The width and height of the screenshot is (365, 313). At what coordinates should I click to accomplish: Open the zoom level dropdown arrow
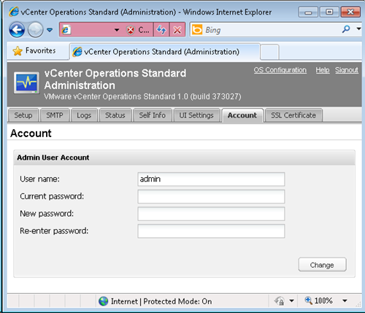(x=345, y=301)
